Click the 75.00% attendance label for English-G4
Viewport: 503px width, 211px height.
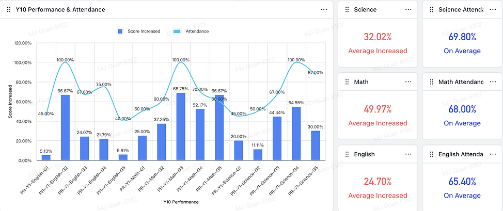point(104,84)
